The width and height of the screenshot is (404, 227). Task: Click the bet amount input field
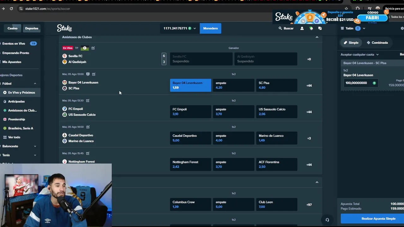(360, 83)
